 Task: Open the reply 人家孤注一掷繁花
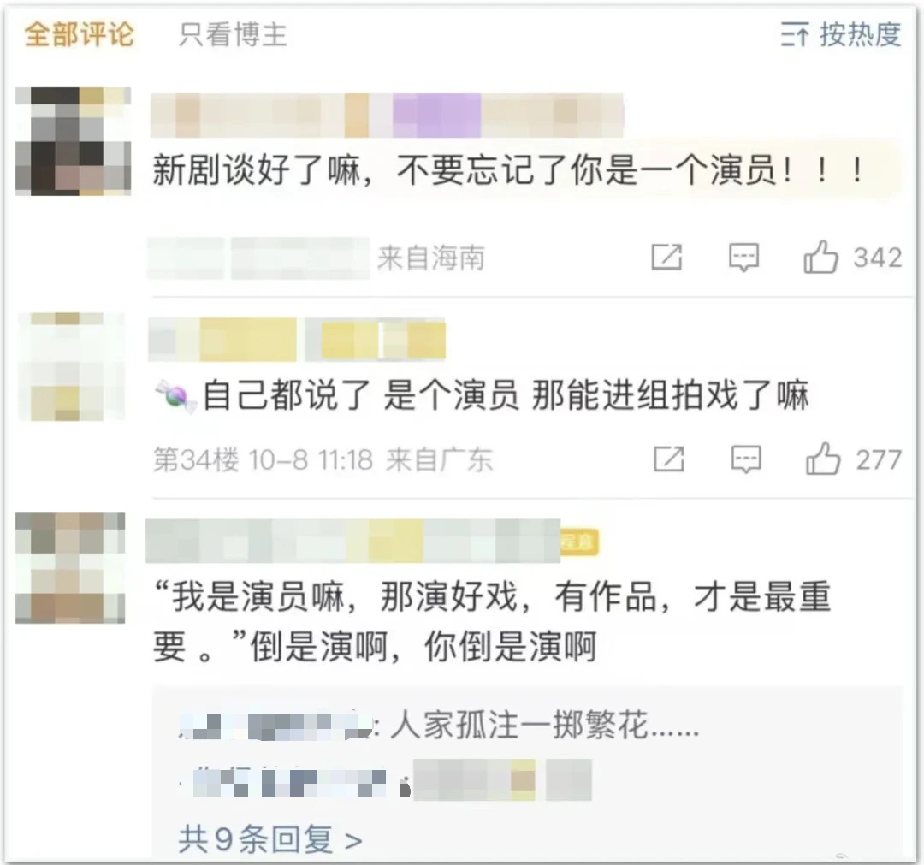(544, 725)
